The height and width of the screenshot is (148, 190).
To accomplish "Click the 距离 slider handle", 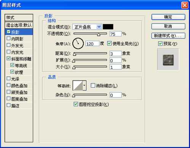I will [x=75, y=54].
